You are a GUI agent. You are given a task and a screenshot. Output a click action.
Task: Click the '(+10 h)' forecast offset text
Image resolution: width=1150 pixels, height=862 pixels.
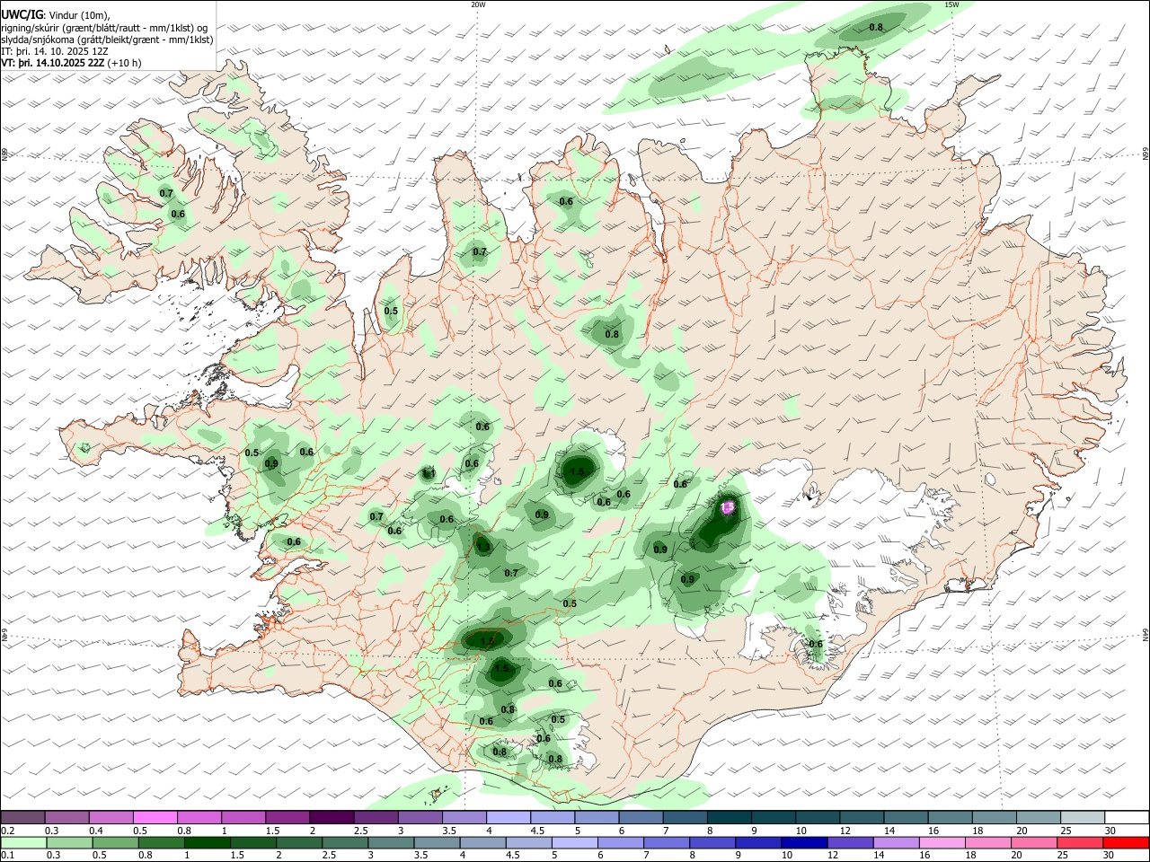[x=124, y=63]
